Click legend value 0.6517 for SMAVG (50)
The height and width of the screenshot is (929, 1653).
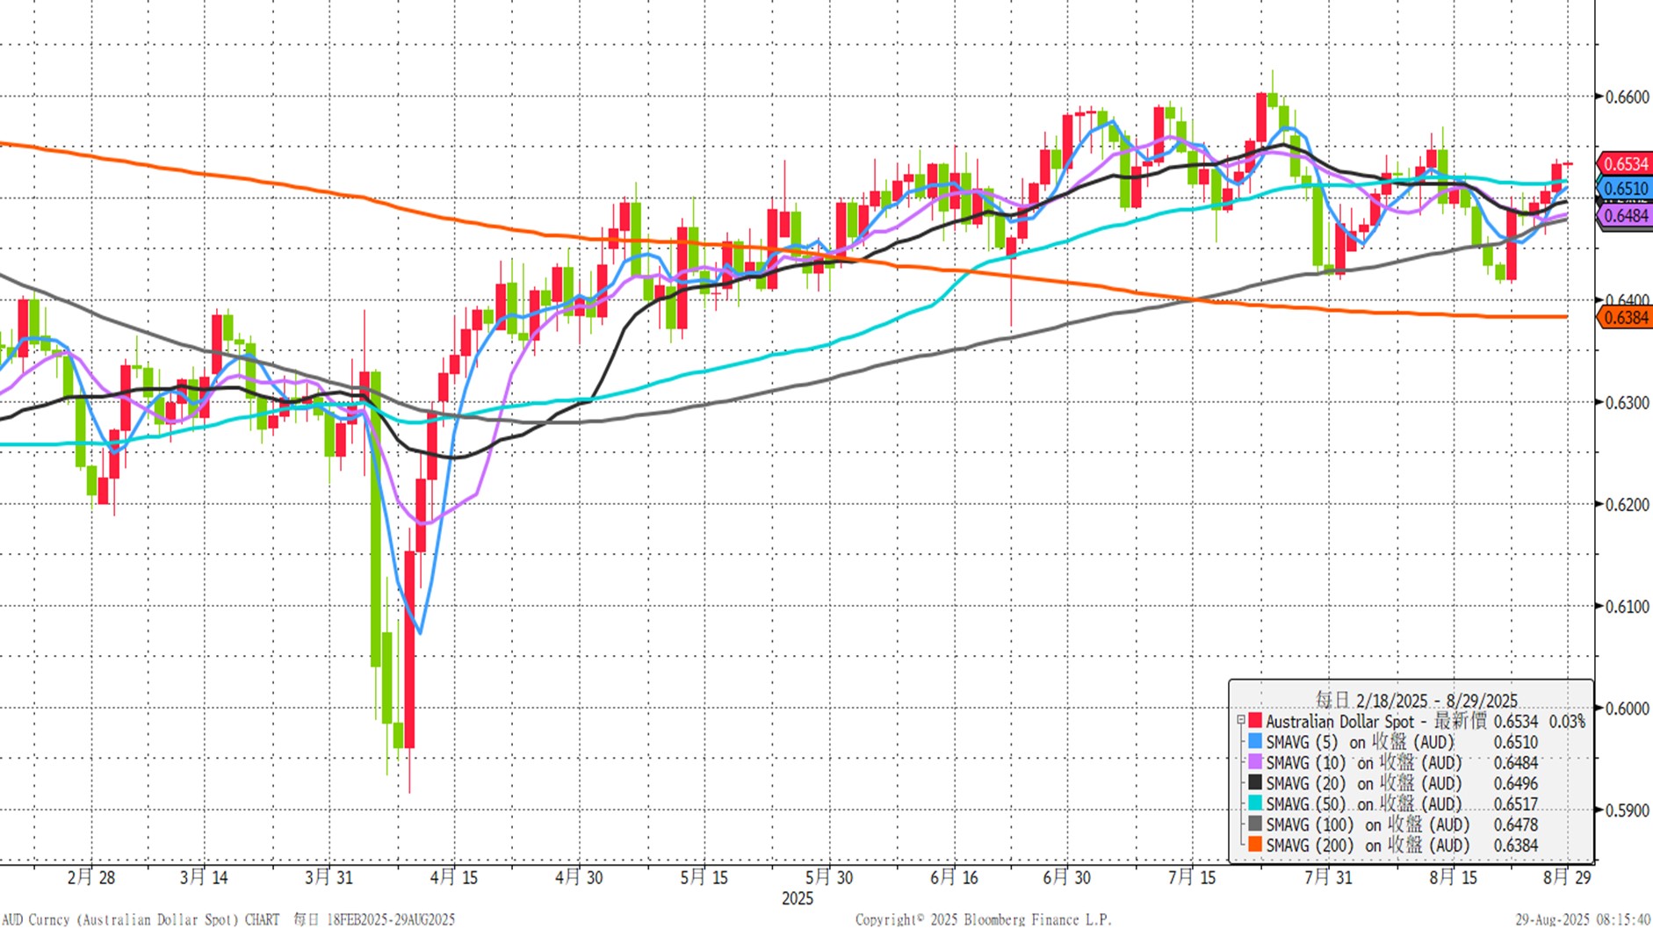[1516, 803]
